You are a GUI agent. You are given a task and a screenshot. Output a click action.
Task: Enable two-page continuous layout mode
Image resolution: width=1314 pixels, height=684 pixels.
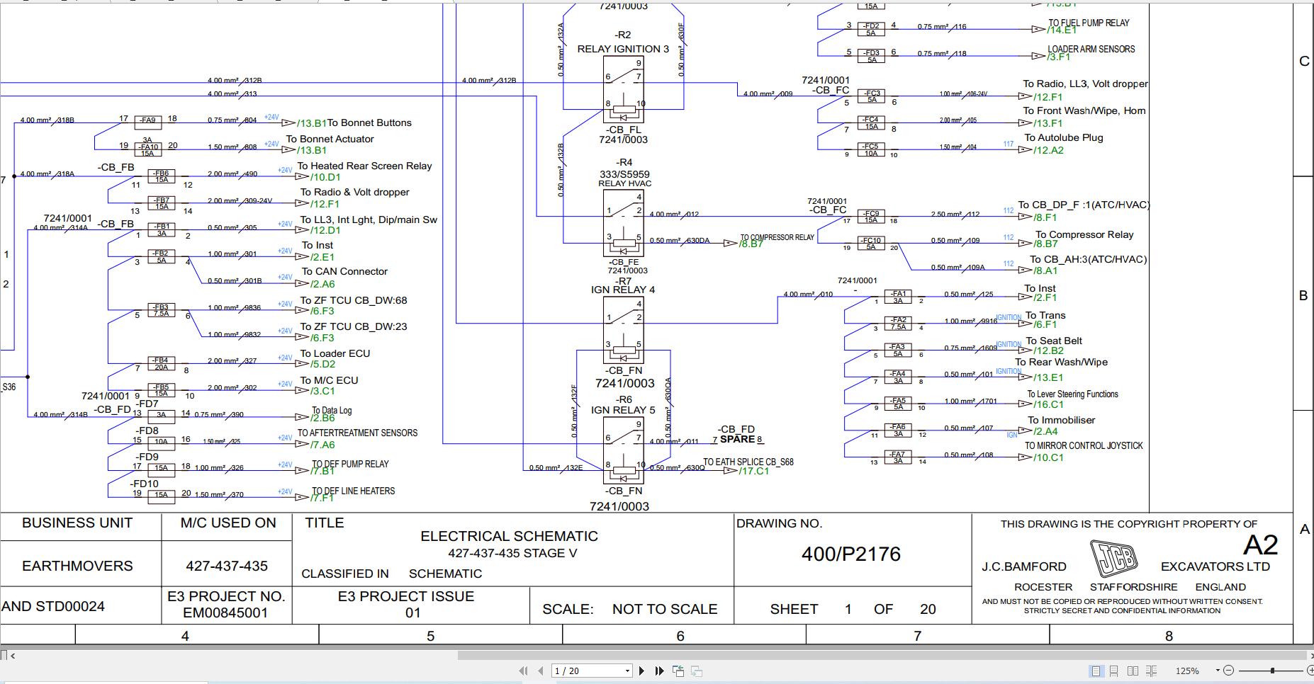[1151, 671]
